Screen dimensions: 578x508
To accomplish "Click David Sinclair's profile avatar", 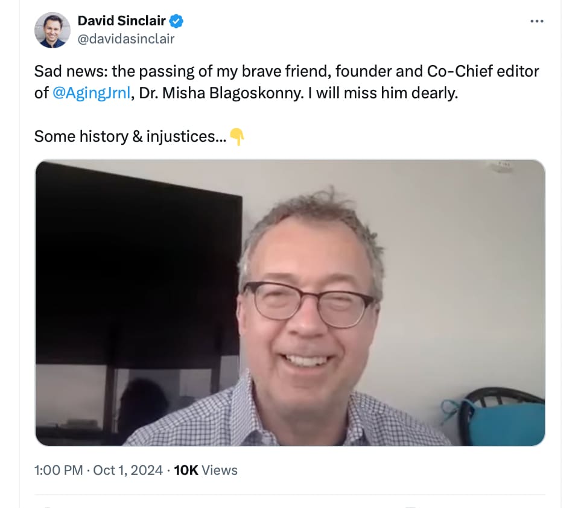I will [x=52, y=30].
